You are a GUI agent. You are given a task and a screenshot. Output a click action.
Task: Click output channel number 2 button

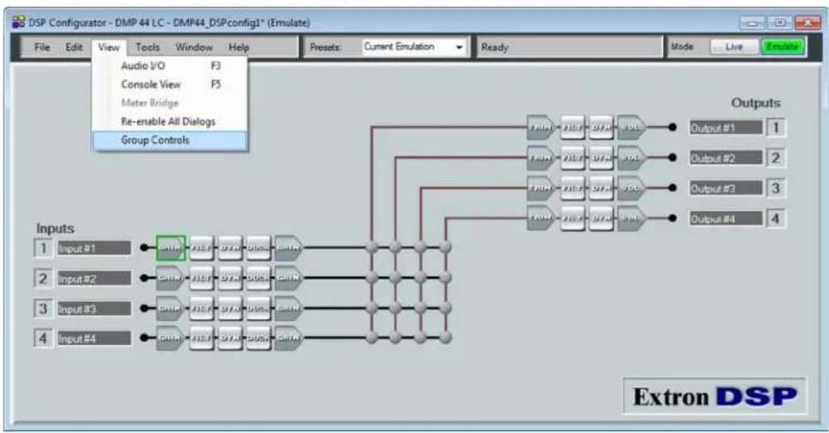click(x=776, y=157)
